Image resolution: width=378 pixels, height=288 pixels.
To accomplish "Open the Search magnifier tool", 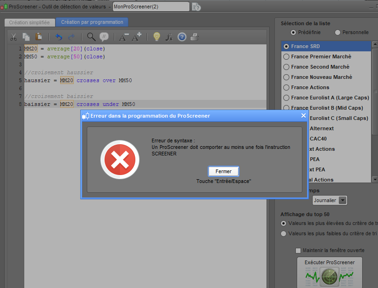I will (91, 37).
